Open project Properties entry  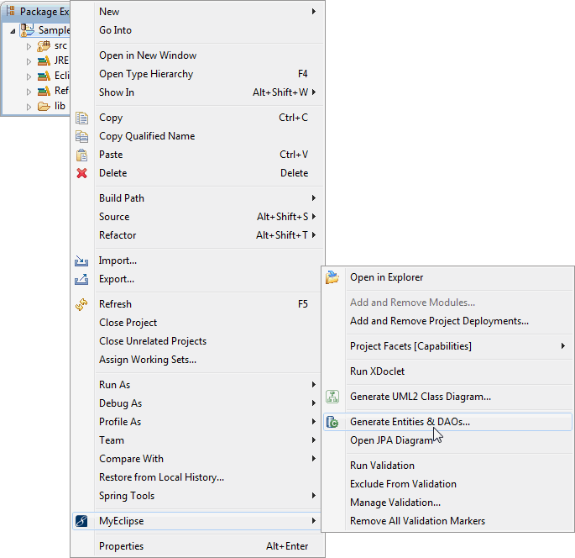121,546
